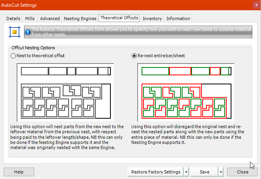Switch to the Inventory tab
261x179 pixels.
click(152, 19)
